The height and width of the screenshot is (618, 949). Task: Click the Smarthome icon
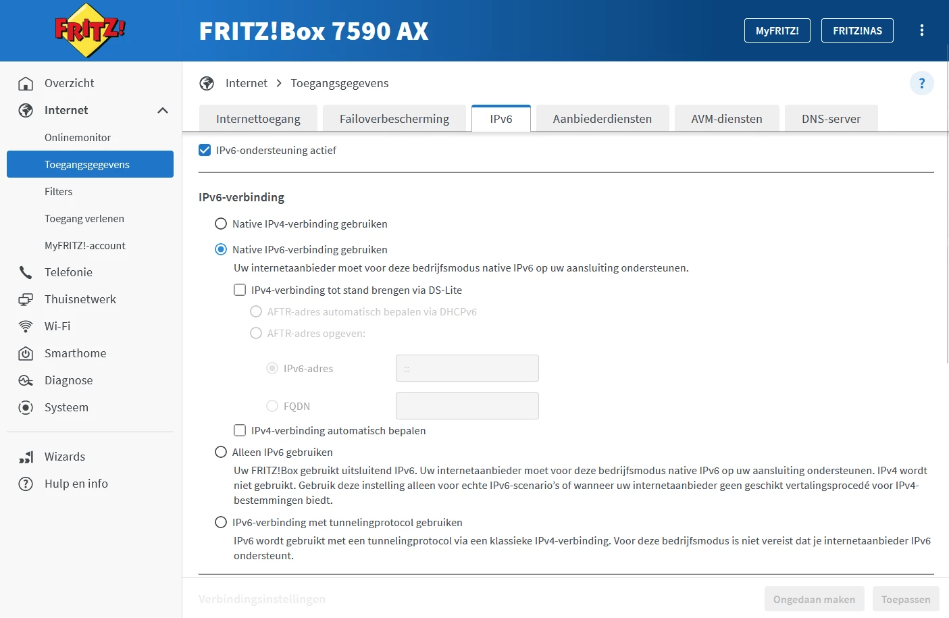click(26, 353)
